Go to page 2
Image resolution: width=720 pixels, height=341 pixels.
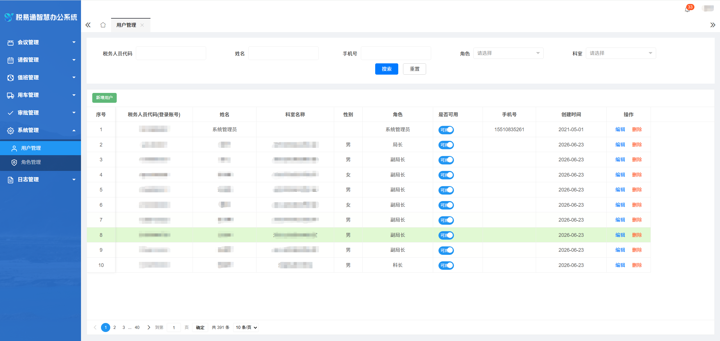click(x=114, y=327)
